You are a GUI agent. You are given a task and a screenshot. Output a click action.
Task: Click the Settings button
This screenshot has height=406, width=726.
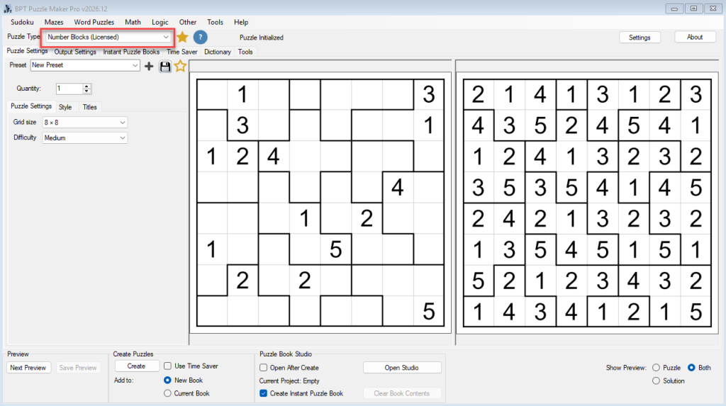click(640, 38)
